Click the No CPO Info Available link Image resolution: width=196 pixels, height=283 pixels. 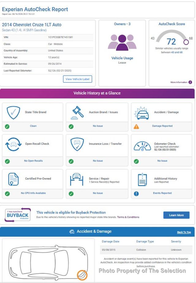click(33, 193)
